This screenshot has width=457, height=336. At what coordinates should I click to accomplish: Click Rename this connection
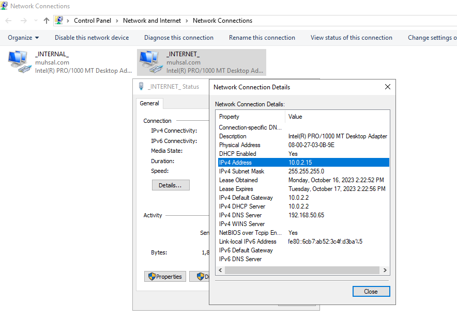coord(262,38)
